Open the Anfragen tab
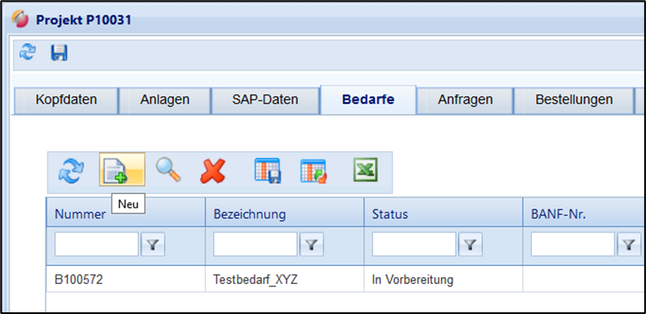This screenshot has height=314, width=646. 465,100
